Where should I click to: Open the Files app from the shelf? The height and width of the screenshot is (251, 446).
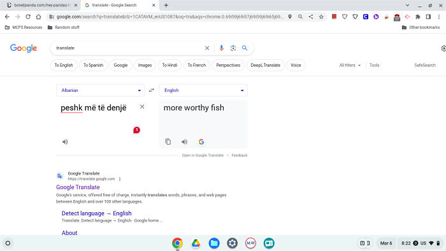click(x=214, y=243)
